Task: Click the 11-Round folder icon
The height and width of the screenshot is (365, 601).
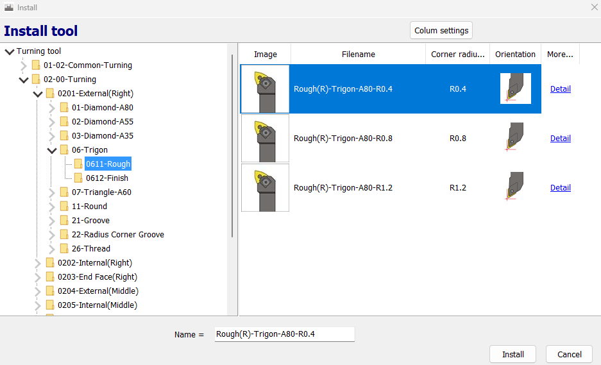Action: point(64,207)
